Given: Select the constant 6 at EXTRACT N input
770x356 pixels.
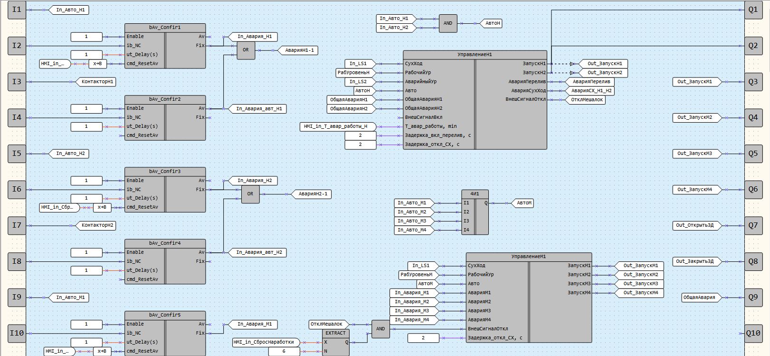Looking at the screenshot, I should pyautogui.click(x=284, y=351).
